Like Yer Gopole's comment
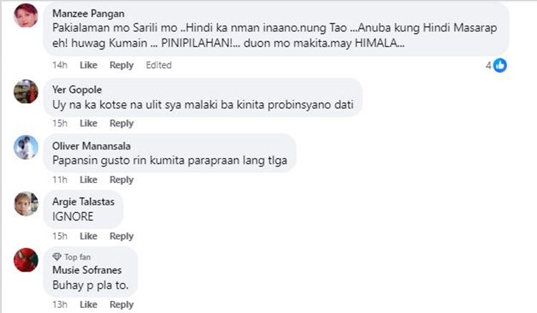This screenshot has width=537, height=313. [88, 123]
